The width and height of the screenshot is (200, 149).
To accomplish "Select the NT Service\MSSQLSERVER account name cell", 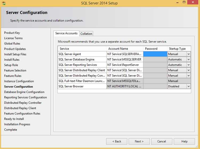I will tap(125, 59).
